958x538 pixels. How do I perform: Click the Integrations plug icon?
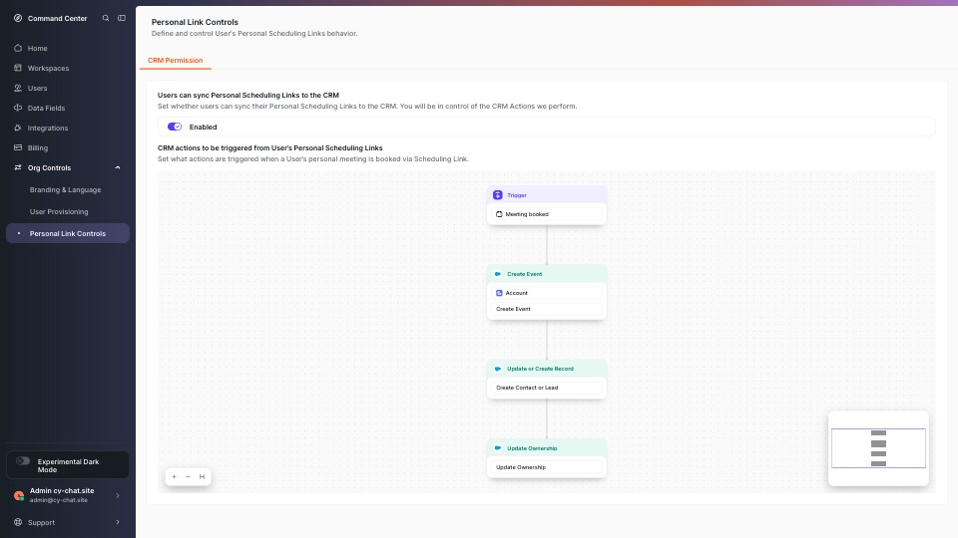click(18, 128)
